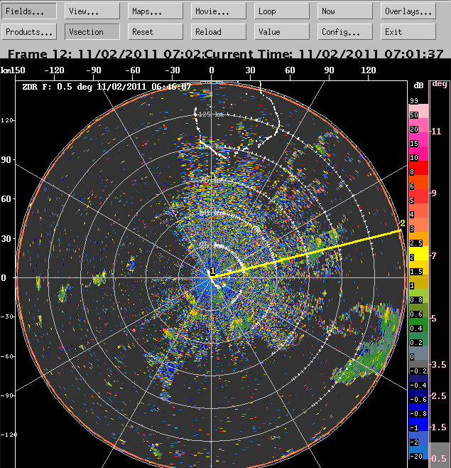This screenshot has width=451, height=468.
Task: Toggle the Vsection mode button
Action: 92,31
